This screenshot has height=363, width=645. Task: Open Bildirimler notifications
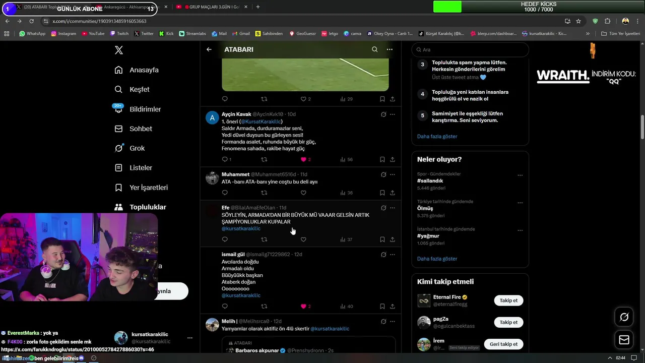click(138, 109)
